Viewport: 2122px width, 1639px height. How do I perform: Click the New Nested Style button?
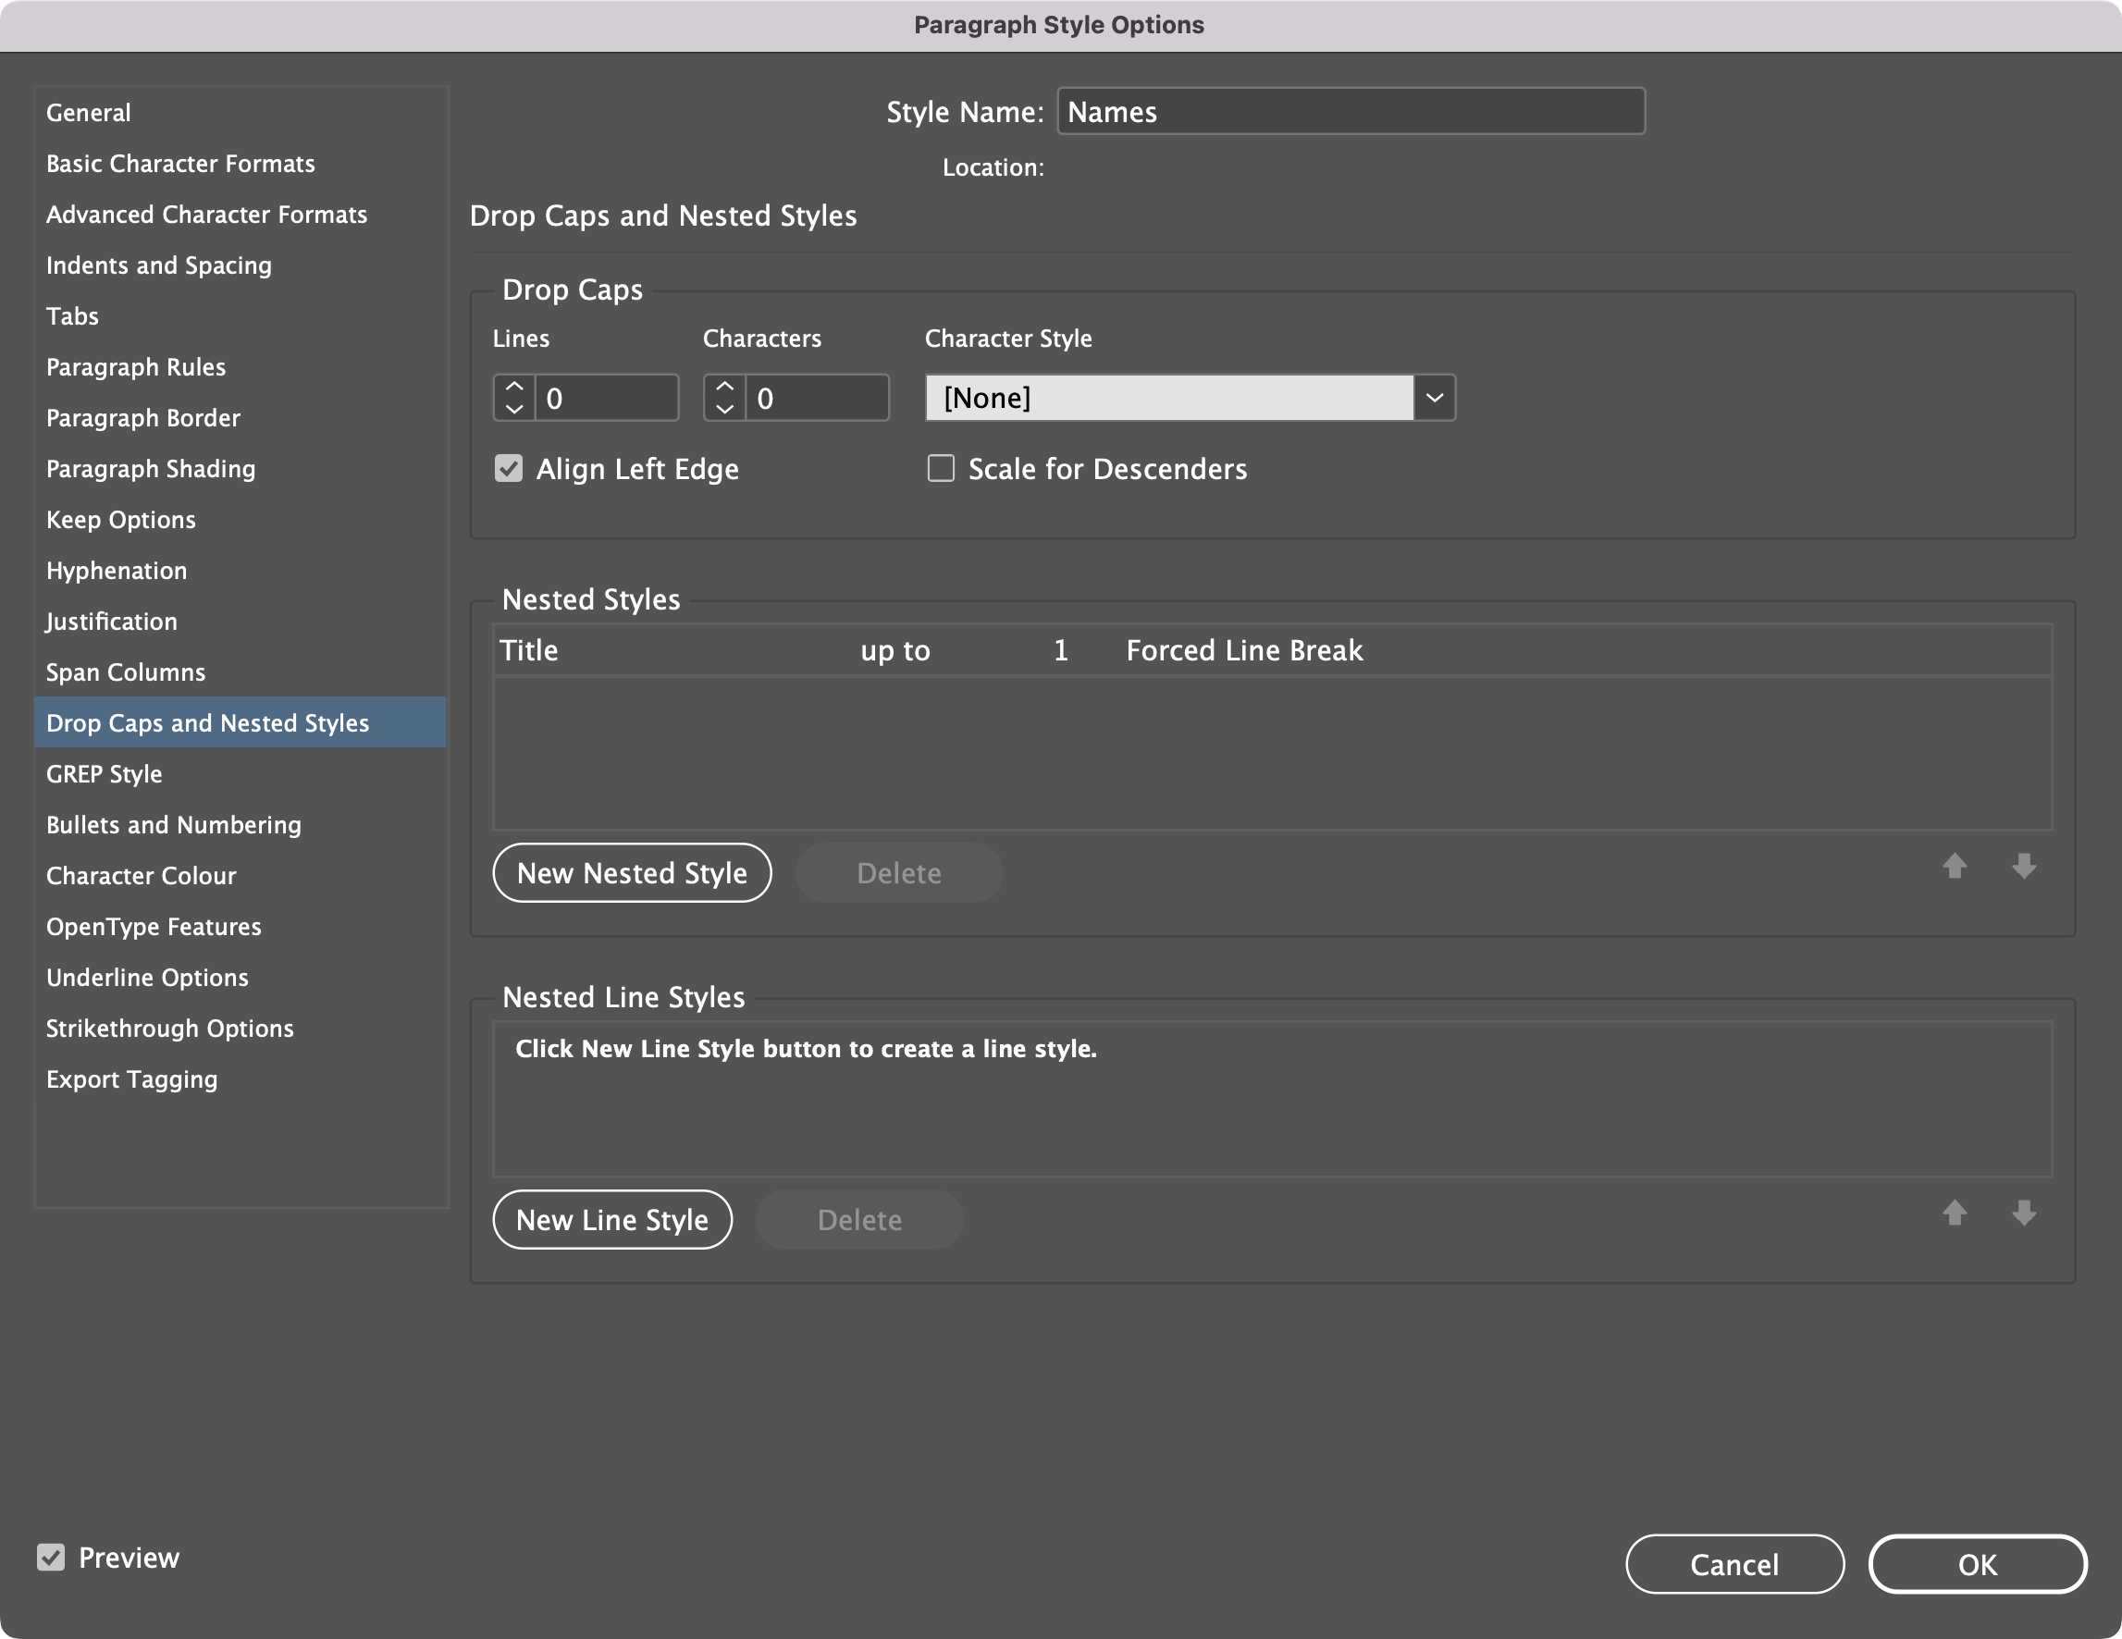pos(632,872)
